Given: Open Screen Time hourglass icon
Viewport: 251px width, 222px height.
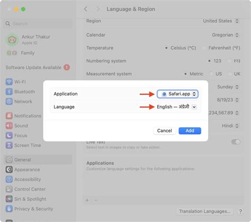Looking at the screenshot, I should (9, 145).
